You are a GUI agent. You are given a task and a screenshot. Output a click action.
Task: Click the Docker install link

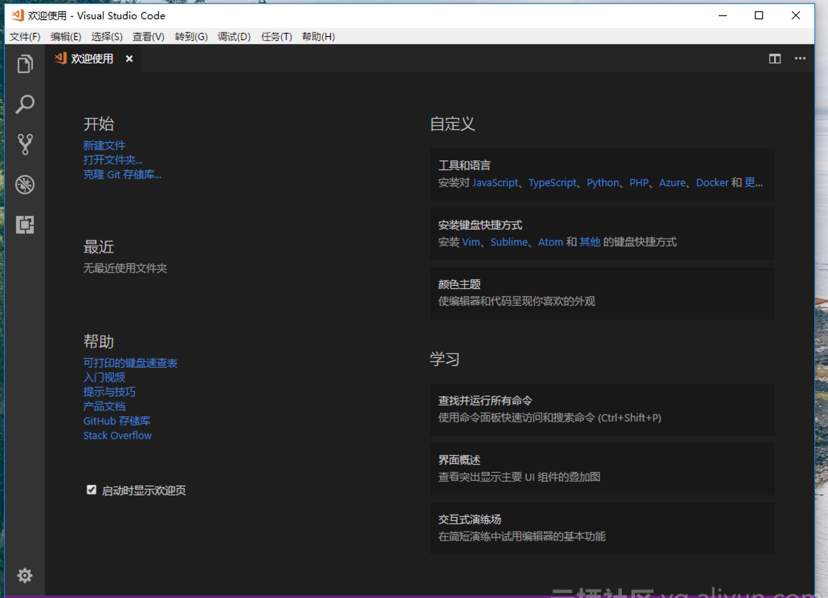coord(712,183)
